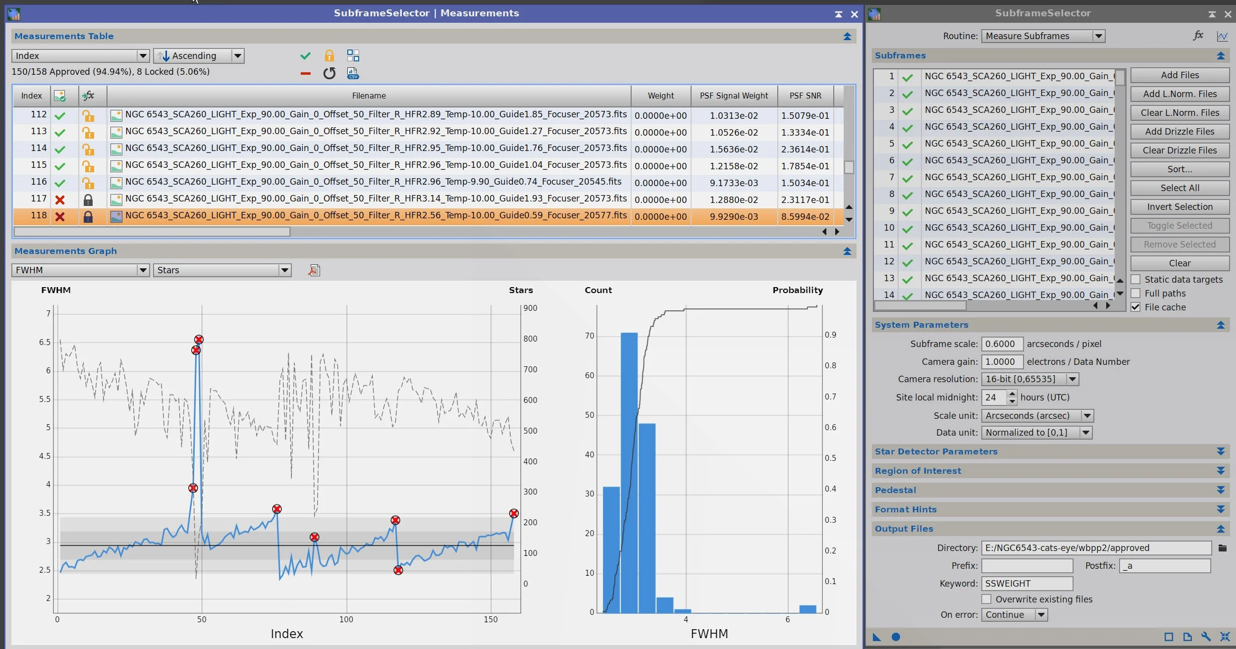The height and width of the screenshot is (649, 1236).
Task: Click the wrench preferences icon
Action: coord(1206,637)
